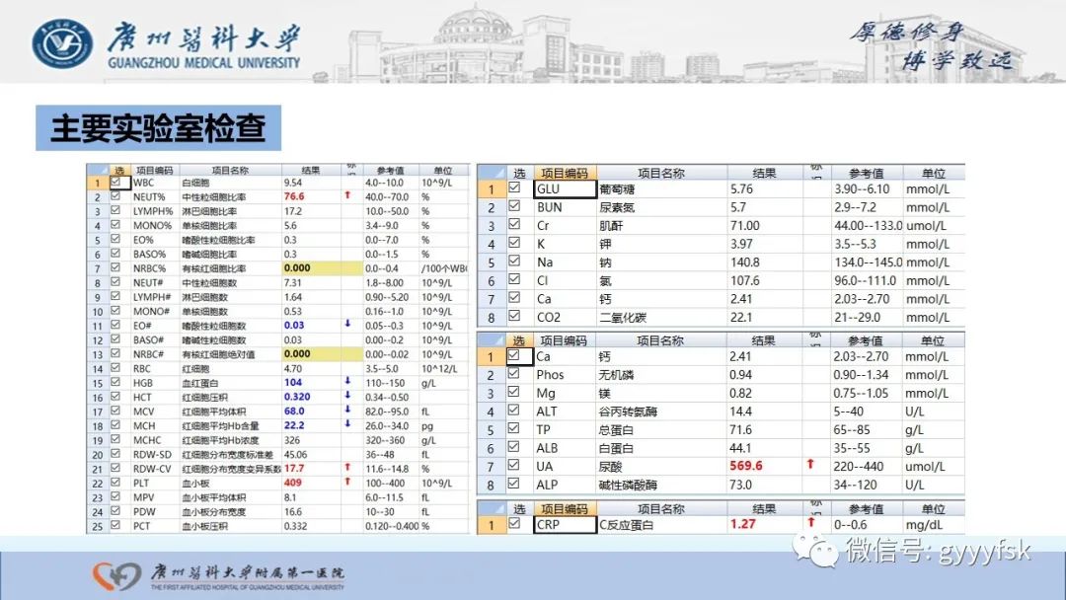Uncheck the BUN row checkbox
This screenshot has width=1066, height=600.
(x=514, y=206)
